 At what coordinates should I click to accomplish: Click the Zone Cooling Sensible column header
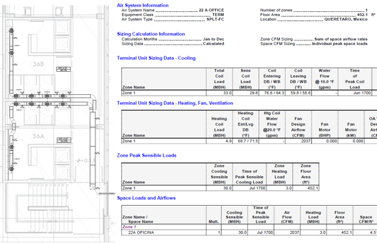[x=219, y=174]
